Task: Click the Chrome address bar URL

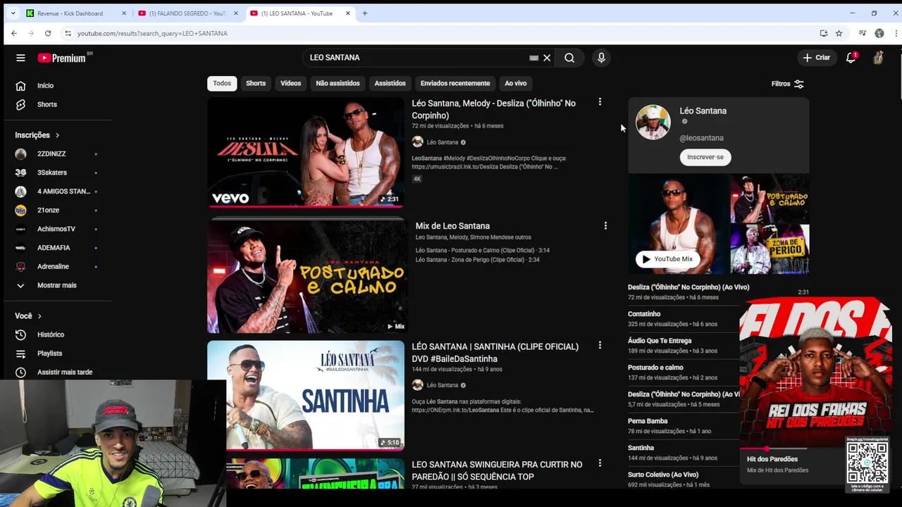Action: pyautogui.click(x=152, y=33)
